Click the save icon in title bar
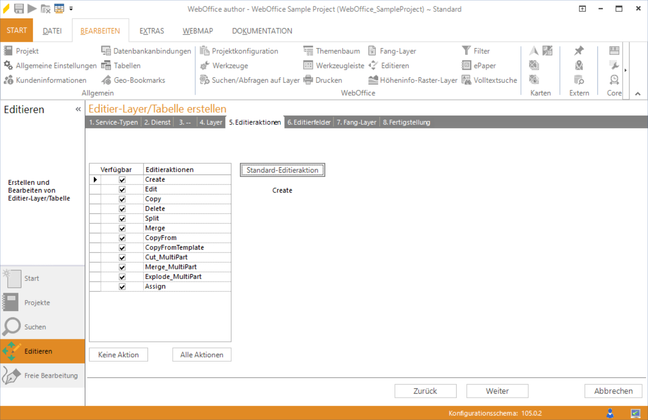 (x=19, y=9)
